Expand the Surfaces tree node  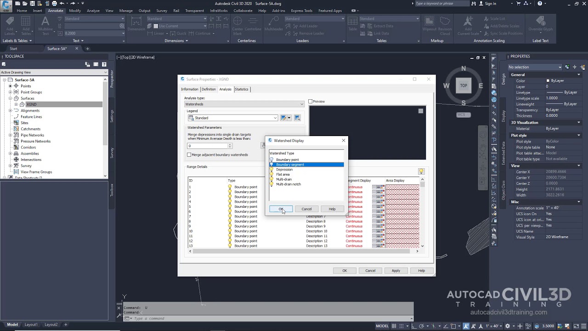click(x=10, y=98)
